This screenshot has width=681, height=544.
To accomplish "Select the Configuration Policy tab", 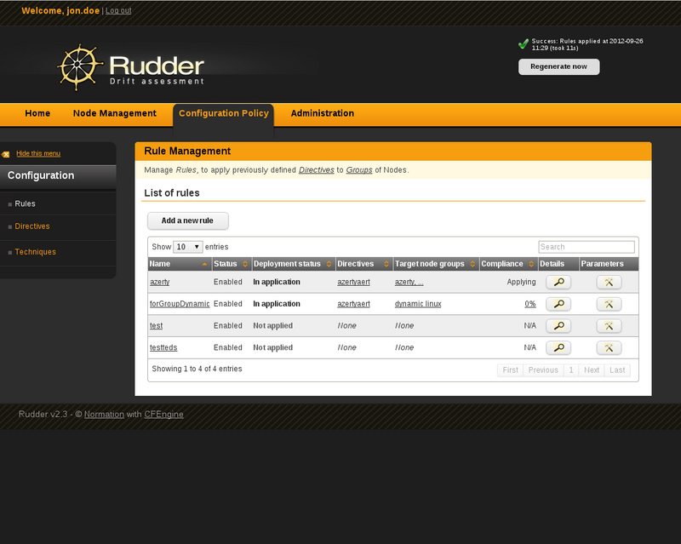I will pos(224,113).
